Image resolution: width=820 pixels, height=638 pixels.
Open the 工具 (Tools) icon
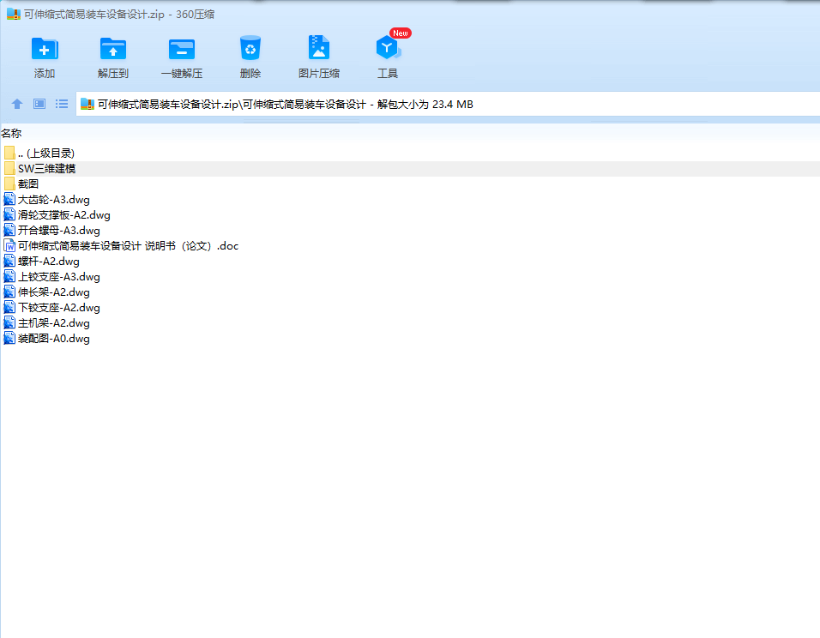pos(388,47)
